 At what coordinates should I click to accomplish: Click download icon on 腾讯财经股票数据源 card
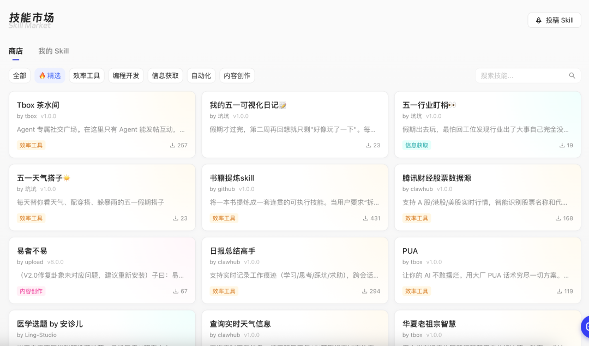pos(558,218)
